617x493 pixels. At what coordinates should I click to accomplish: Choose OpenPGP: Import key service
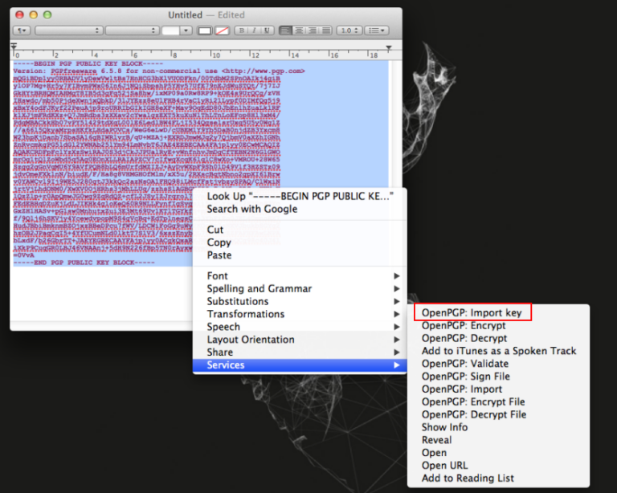(x=498, y=313)
